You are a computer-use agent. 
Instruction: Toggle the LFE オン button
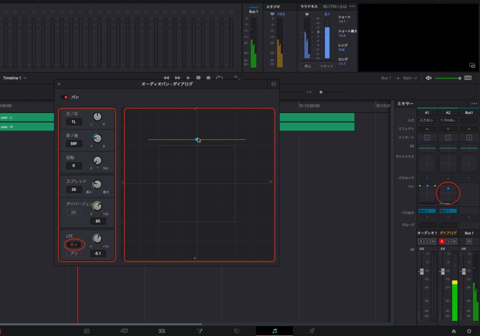pos(73,244)
